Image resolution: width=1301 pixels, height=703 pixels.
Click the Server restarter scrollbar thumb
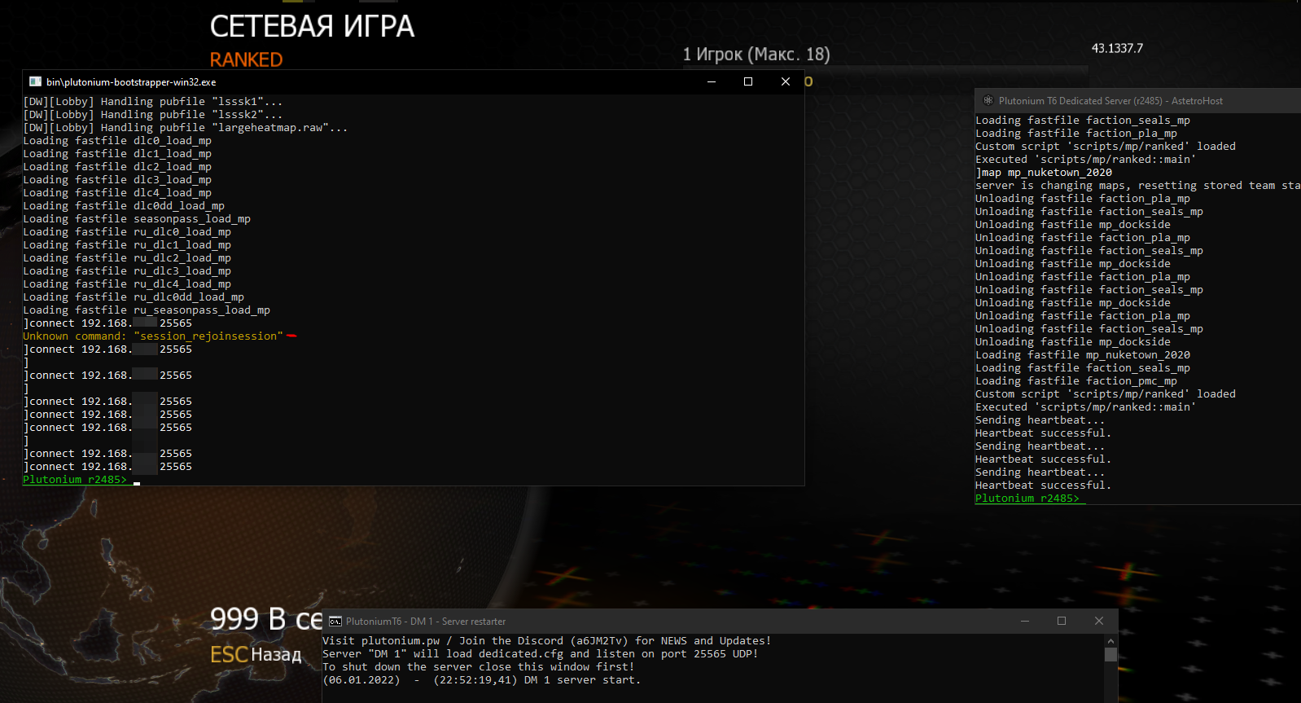tap(1110, 655)
